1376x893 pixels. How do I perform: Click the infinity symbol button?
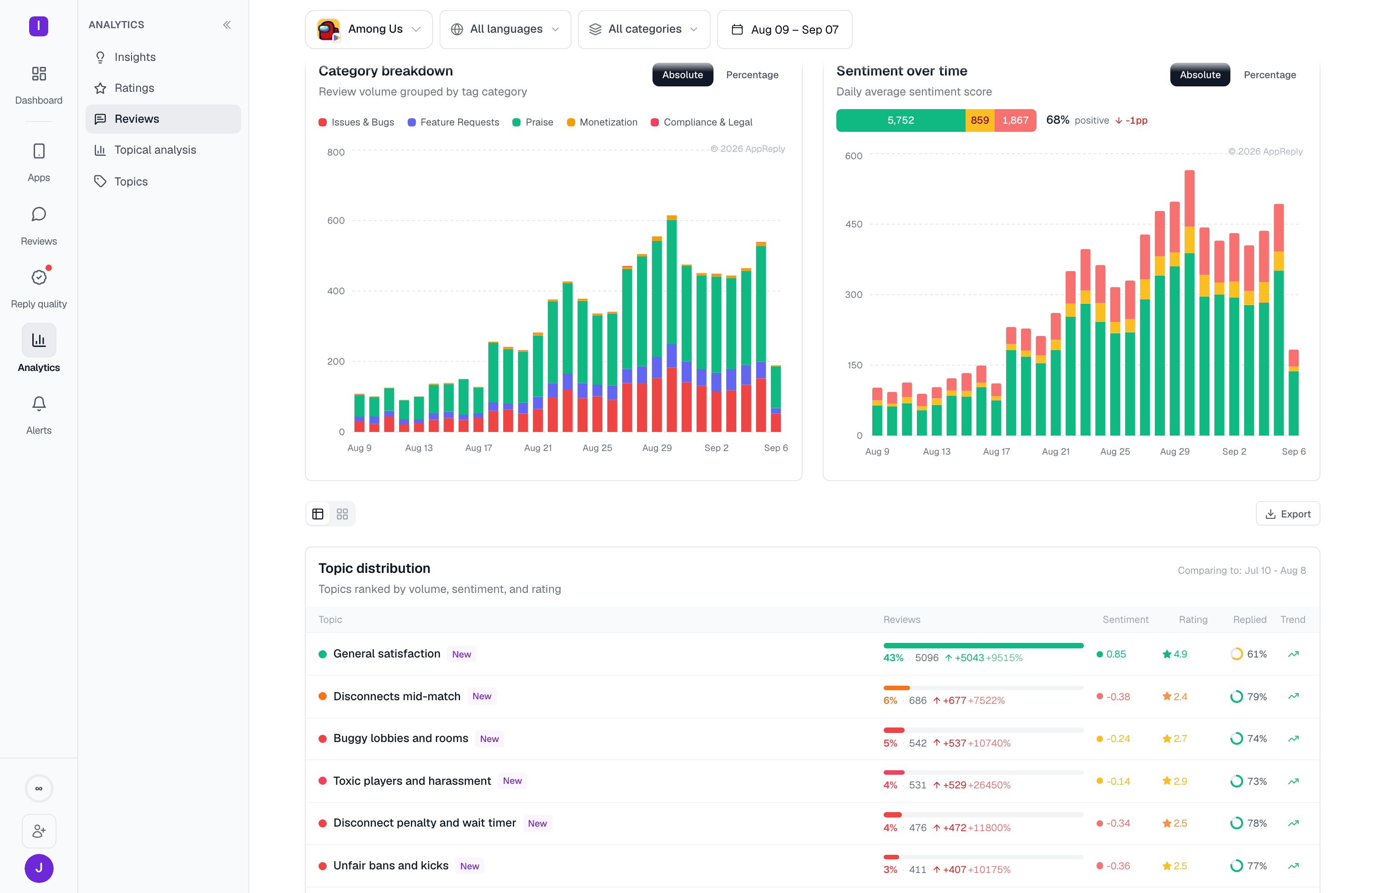39,788
